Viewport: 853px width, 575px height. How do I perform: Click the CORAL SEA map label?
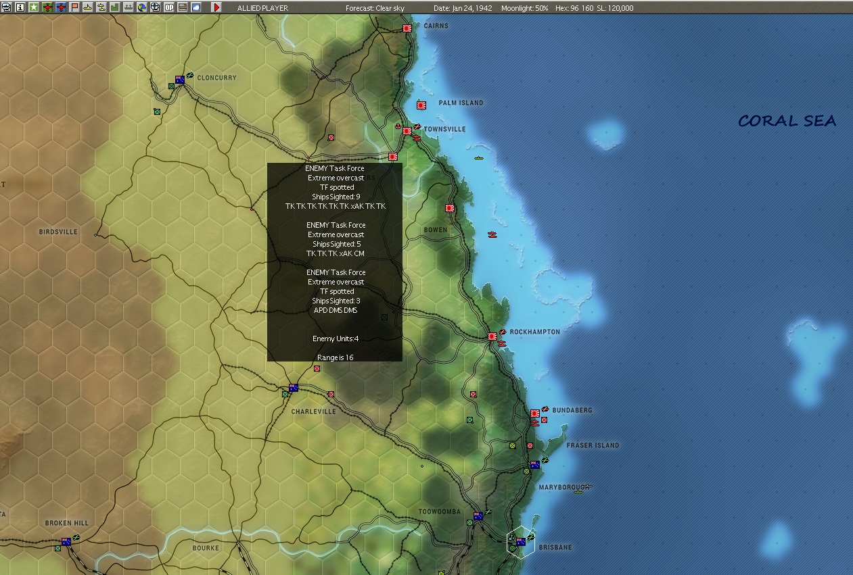click(787, 121)
